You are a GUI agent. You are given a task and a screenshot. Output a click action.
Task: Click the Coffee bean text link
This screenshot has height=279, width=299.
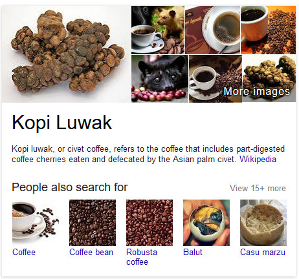(x=91, y=252)
